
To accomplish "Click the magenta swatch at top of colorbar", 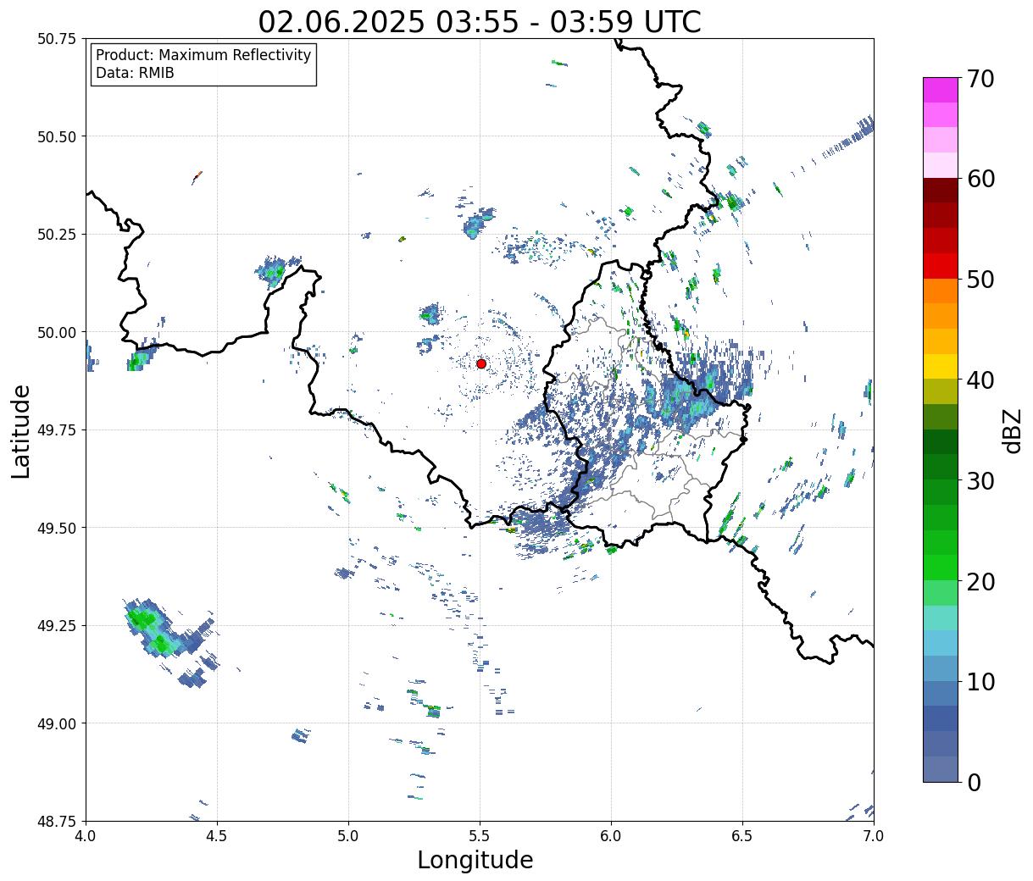I will point(940,90).
